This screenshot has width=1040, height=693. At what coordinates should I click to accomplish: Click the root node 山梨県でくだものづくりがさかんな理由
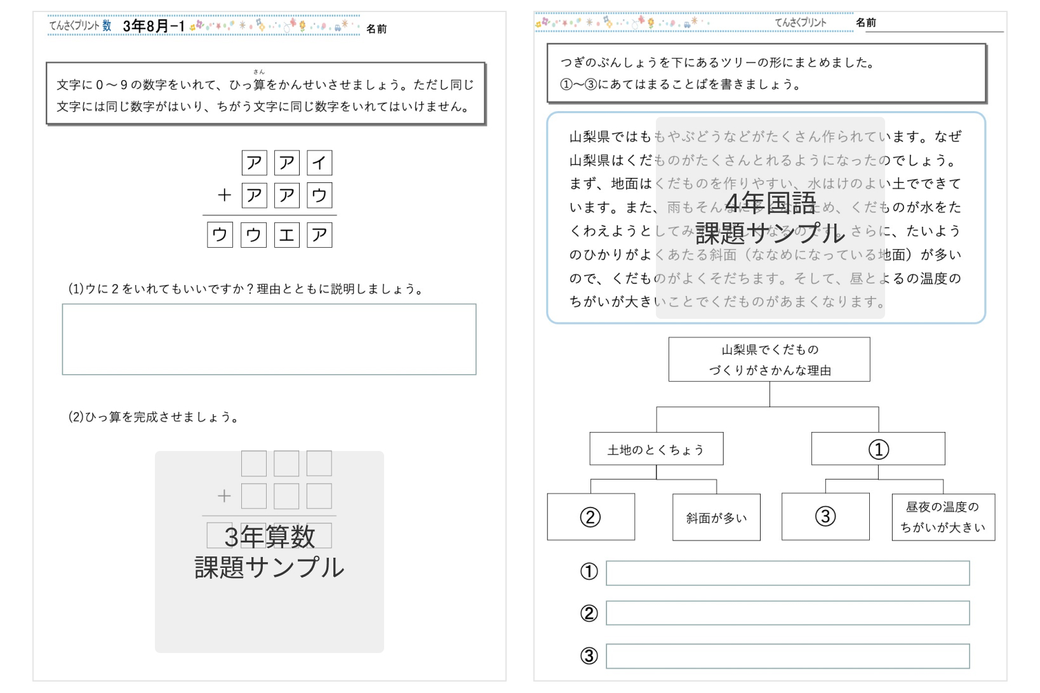click(x=769, y=360)
